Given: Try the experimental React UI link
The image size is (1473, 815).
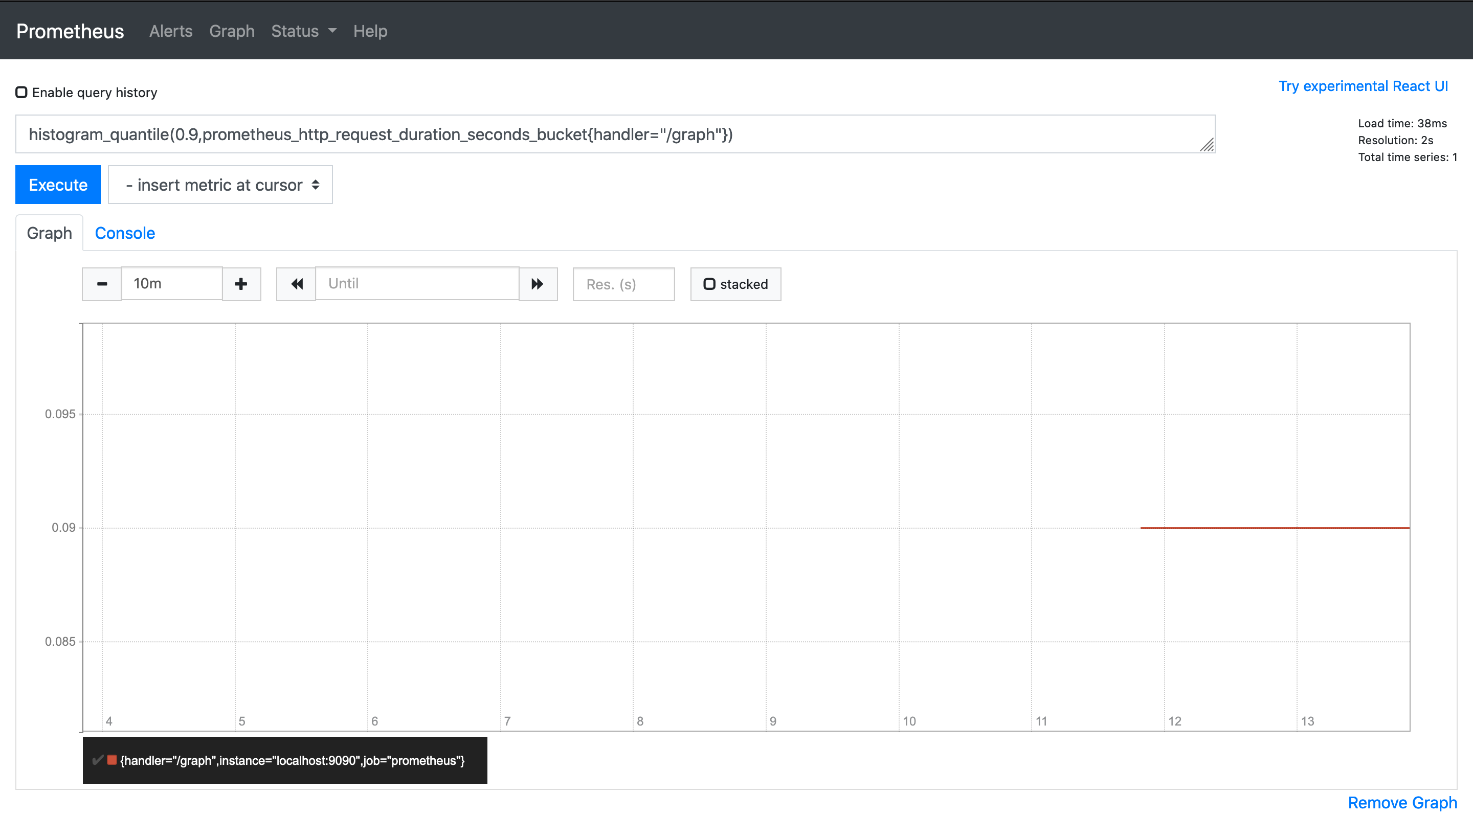Looking at the screenshot, I should point(1363,86).
